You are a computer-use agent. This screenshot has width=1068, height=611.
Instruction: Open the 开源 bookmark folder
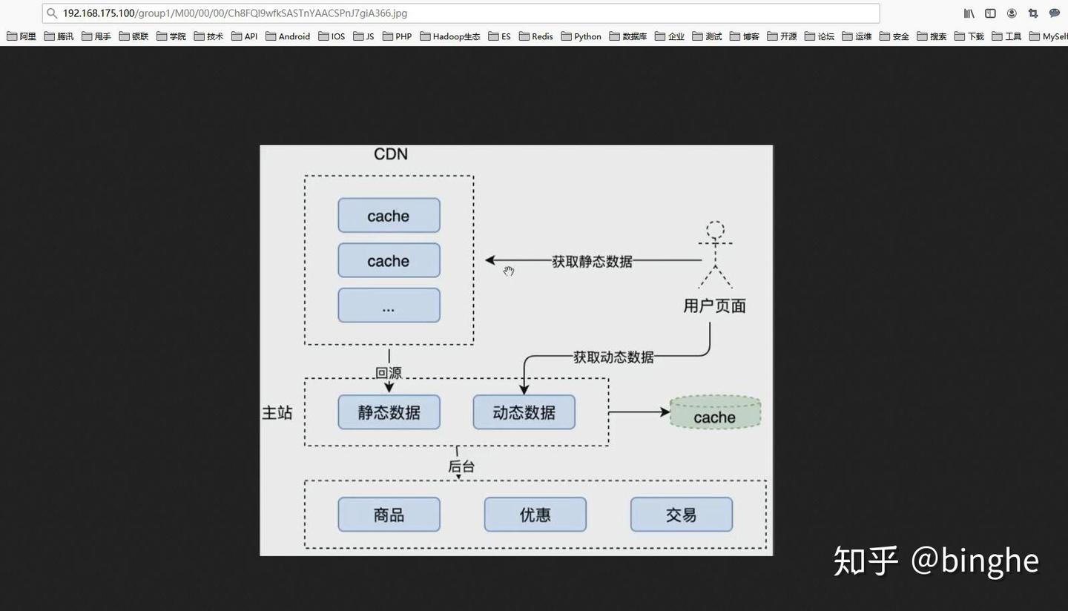pyautogui.click(x=782, y=36)
